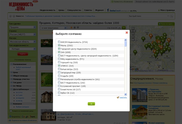This screenshot has height=124, width=182.
Task: Click the 'Любая компания' link
Action: 22,107
